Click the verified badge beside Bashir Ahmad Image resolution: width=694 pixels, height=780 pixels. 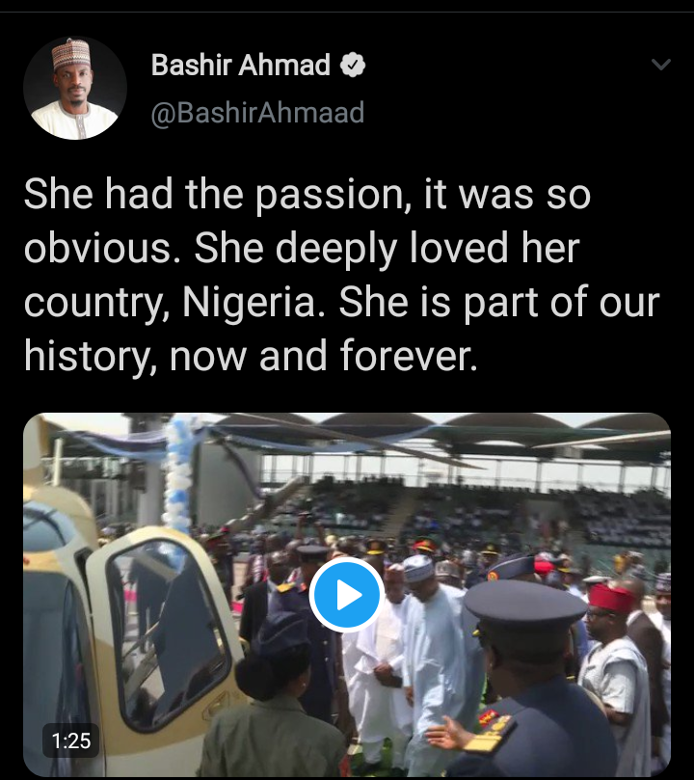pos(354,67)
